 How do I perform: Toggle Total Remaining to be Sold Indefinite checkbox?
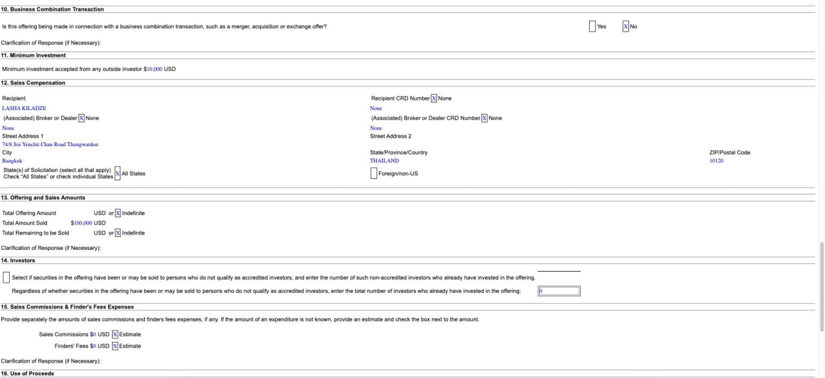pyautogui.click(x=118, y=233)
